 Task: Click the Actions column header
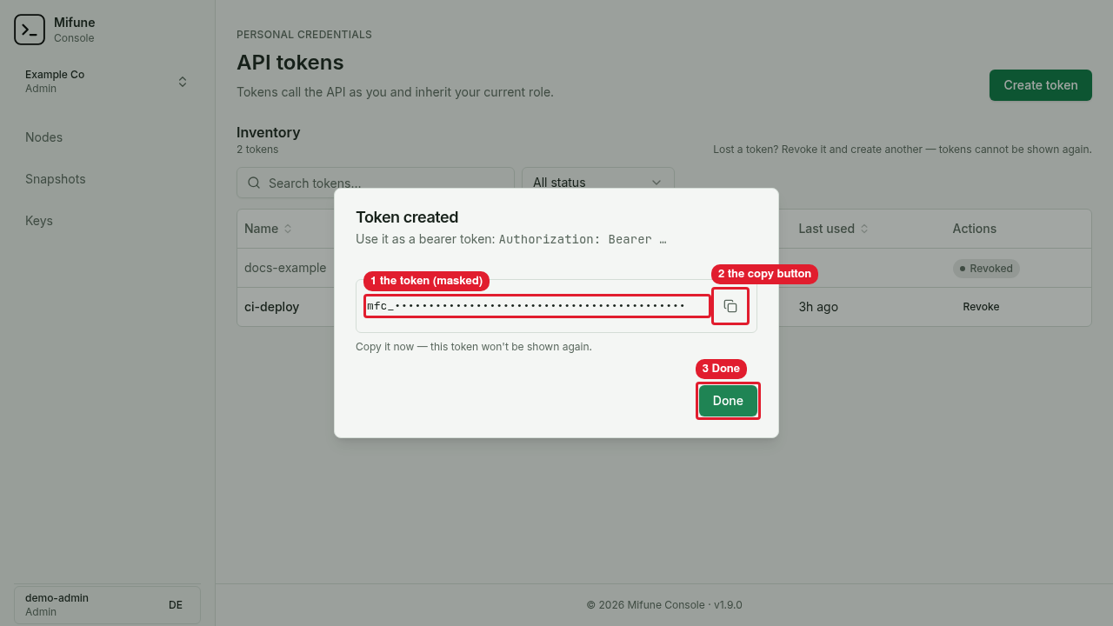[974, 229]
